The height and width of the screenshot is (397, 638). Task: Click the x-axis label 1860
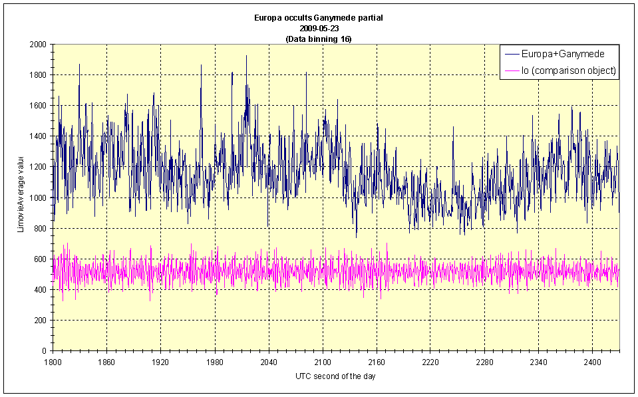(106, 362)
